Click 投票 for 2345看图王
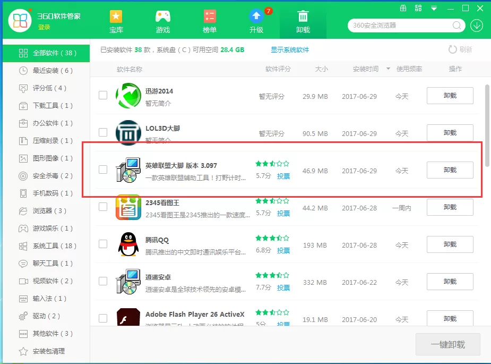 283,214
